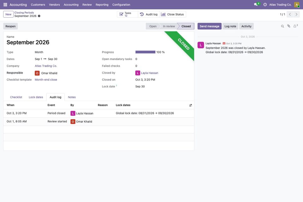Click the Sep 30 lock date value
This screenshot has height=202, width=303.
[140, 87]
